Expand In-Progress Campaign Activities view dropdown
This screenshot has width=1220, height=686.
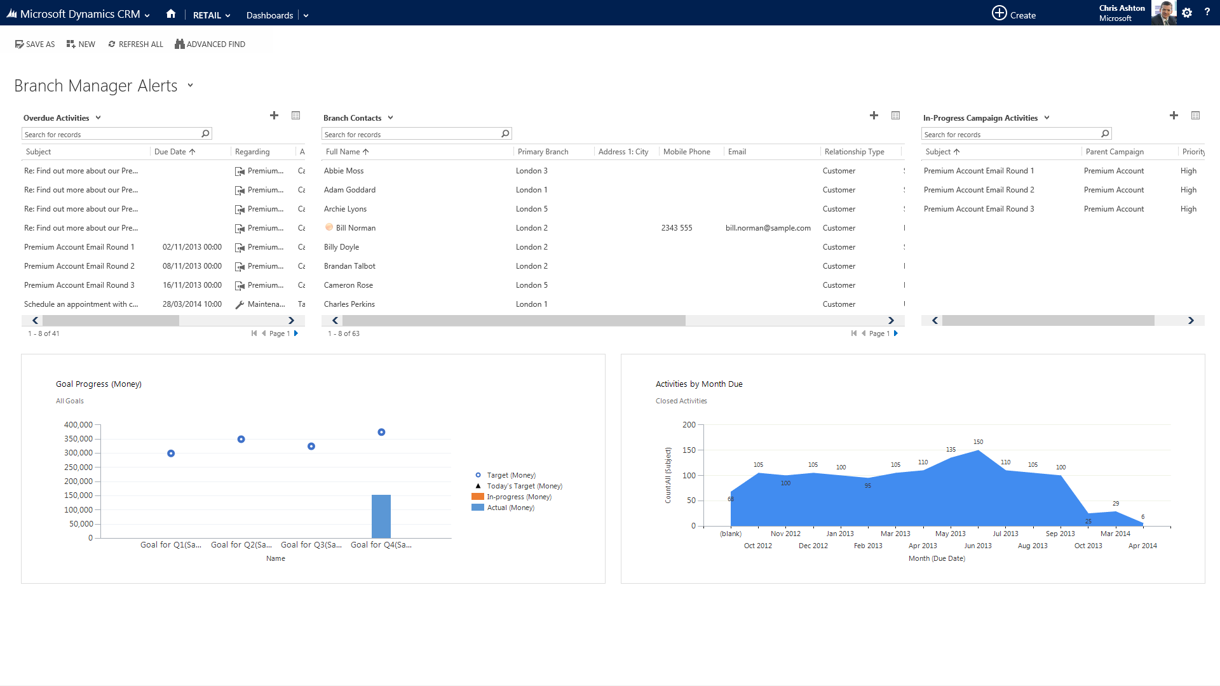coord(1047,118)
